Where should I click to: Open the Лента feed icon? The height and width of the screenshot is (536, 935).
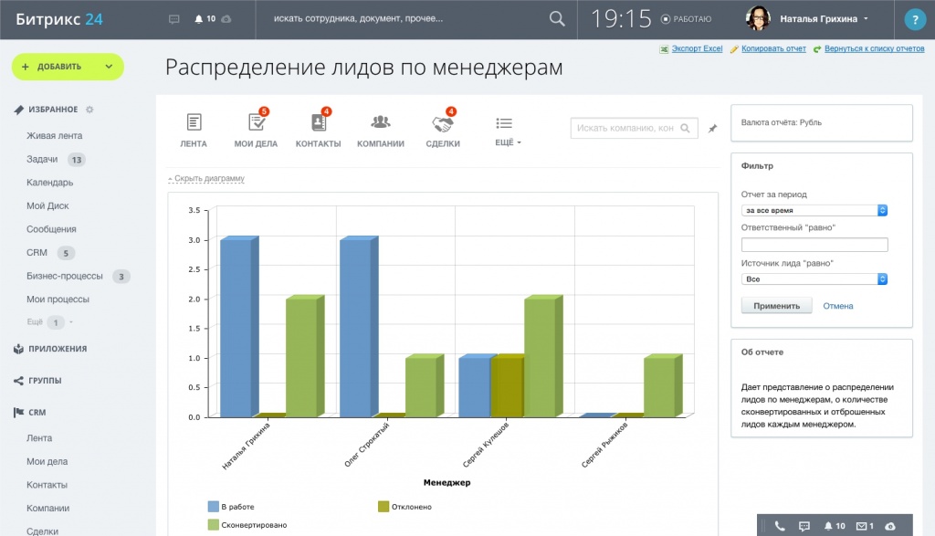(194, 122)
